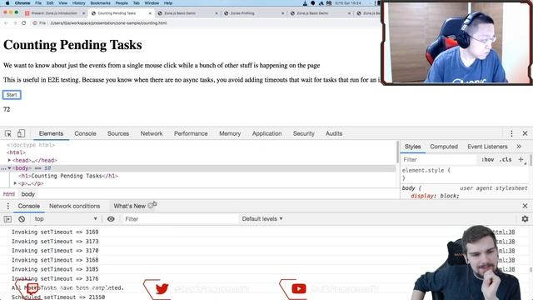Open Chrome's History menu
Image resolution: width=533 pixels, height=300 pixels.
tap(79, 3)
